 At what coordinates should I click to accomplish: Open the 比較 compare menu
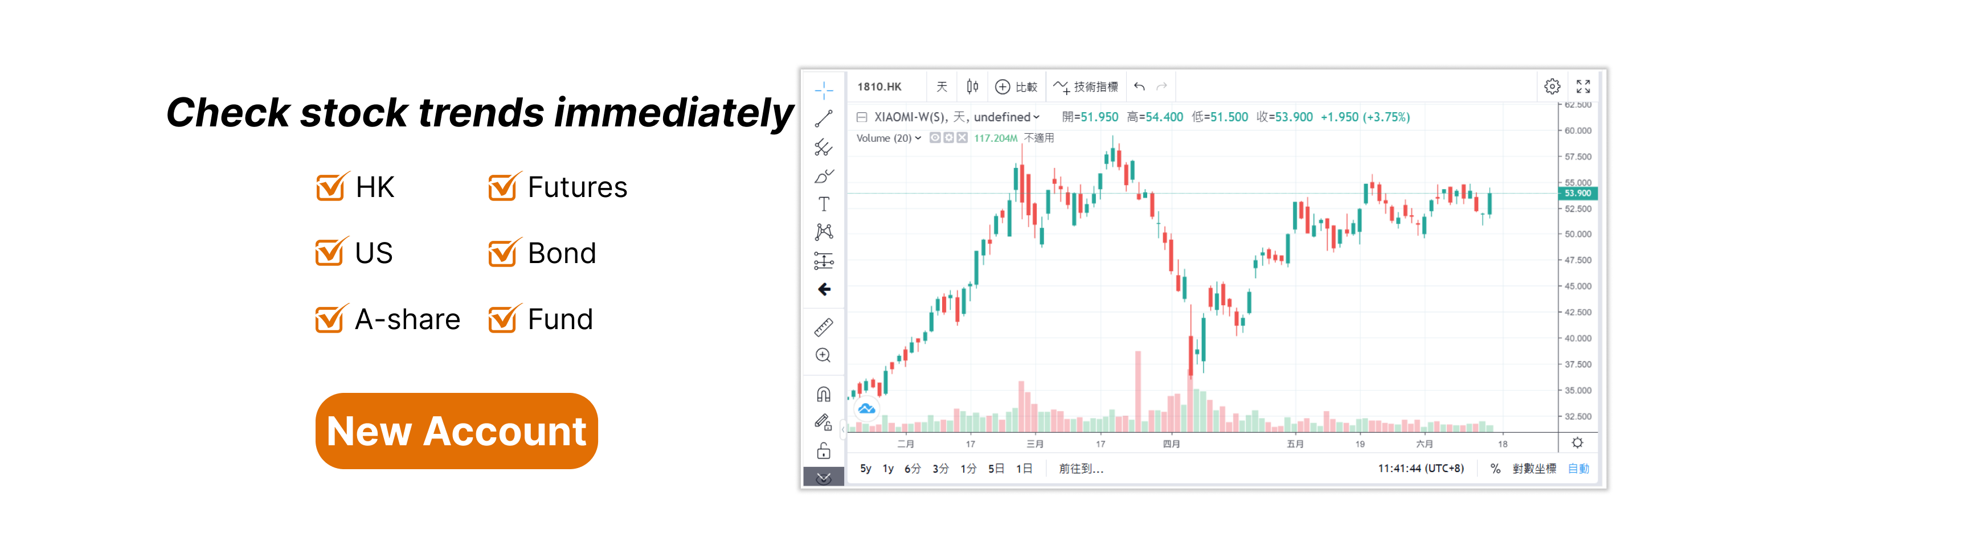[1018, 86]
